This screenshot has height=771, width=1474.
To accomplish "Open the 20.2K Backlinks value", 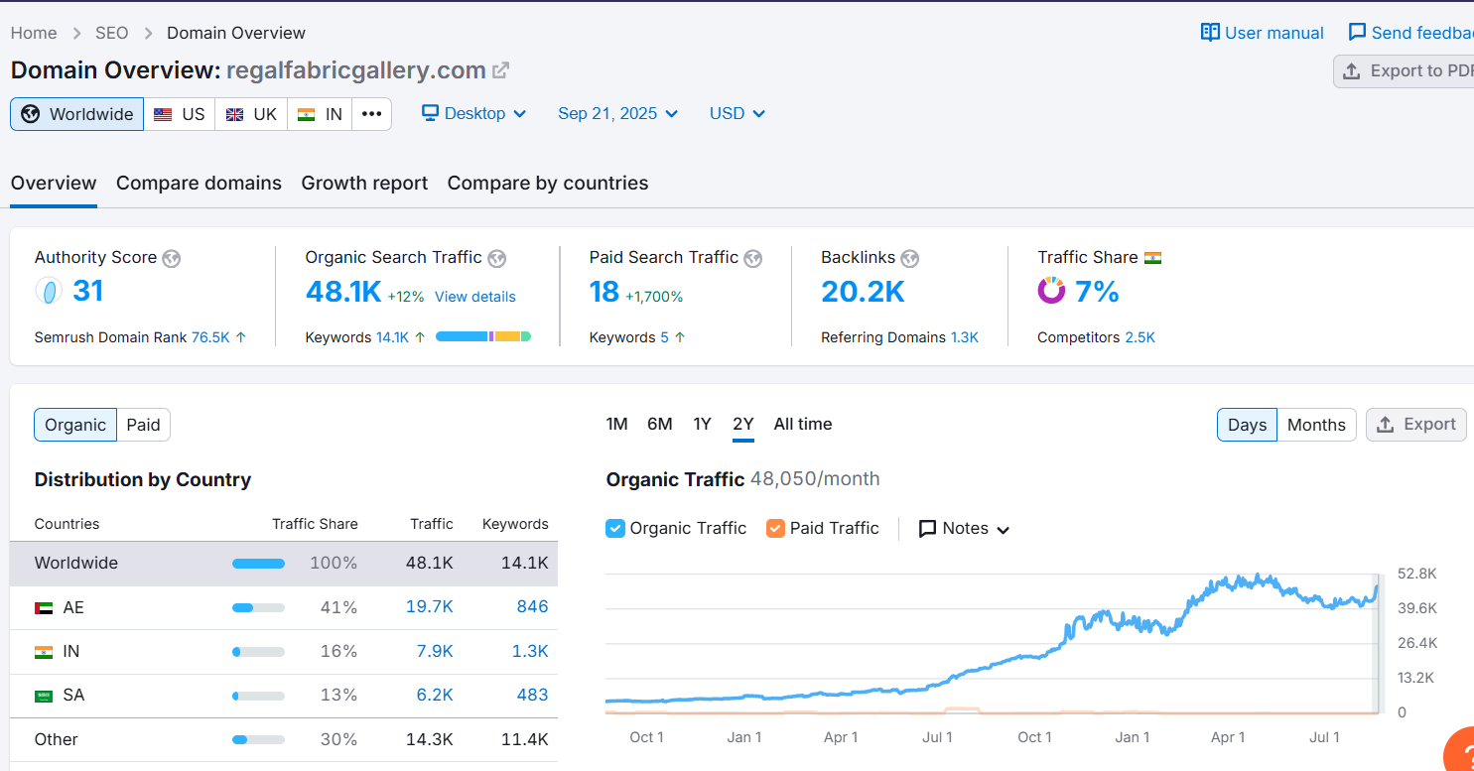I will [863, 292].
